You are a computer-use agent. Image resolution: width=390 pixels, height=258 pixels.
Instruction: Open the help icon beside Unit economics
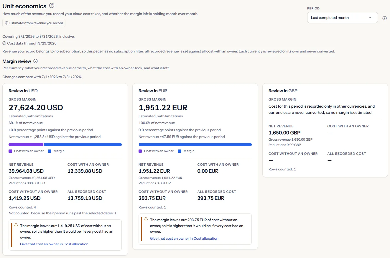[x=52, y=6]
